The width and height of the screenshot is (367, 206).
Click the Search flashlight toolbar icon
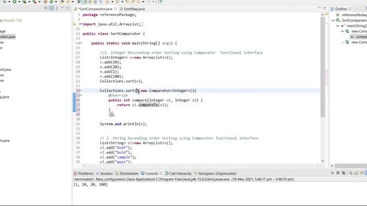[68, 2]
